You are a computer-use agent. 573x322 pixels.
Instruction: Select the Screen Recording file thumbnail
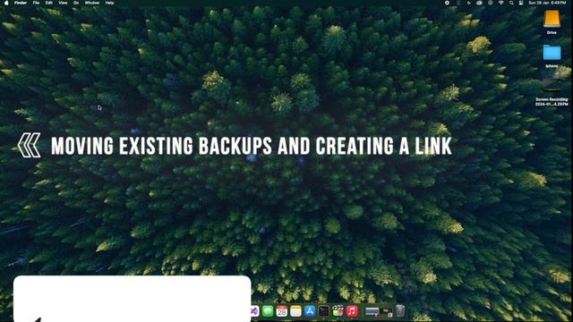pyautogui.click(x=552, y=85)
